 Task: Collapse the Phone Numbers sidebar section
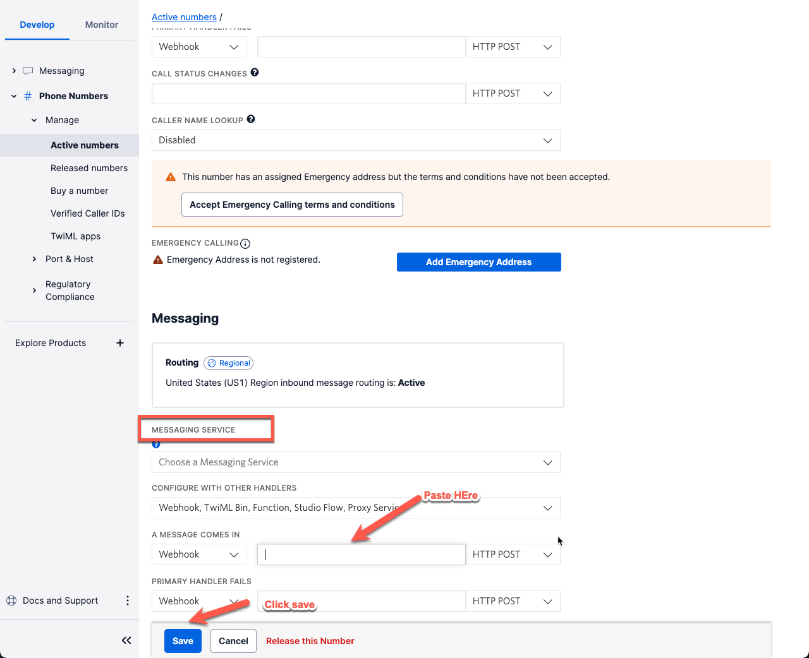(x=14, y=96)
